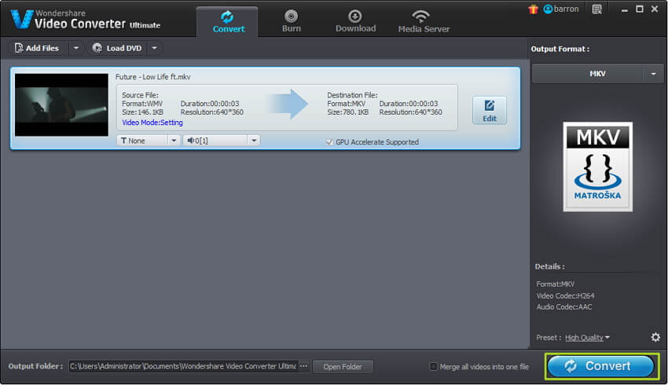Click the Open Folder button
This screenshot has width=668, height=385.
[343, 367]
